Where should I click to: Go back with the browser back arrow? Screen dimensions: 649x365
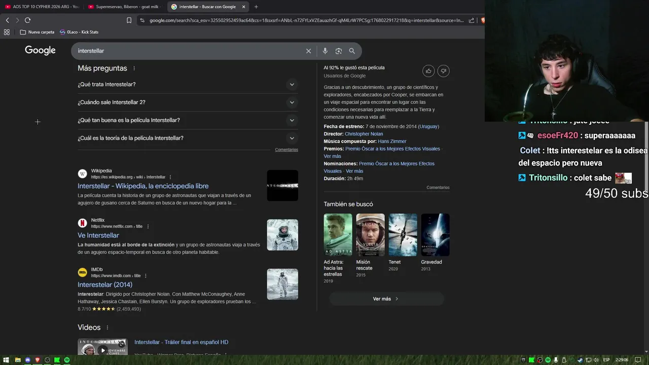(7, 20)
